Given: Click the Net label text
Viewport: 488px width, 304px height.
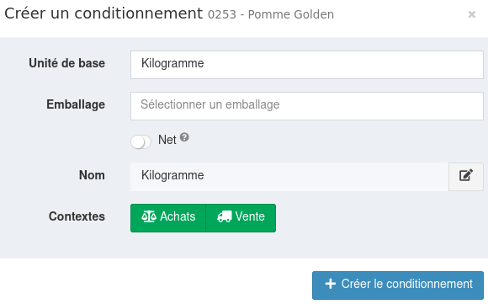Looking at the screenshot, I should (167, 140).
